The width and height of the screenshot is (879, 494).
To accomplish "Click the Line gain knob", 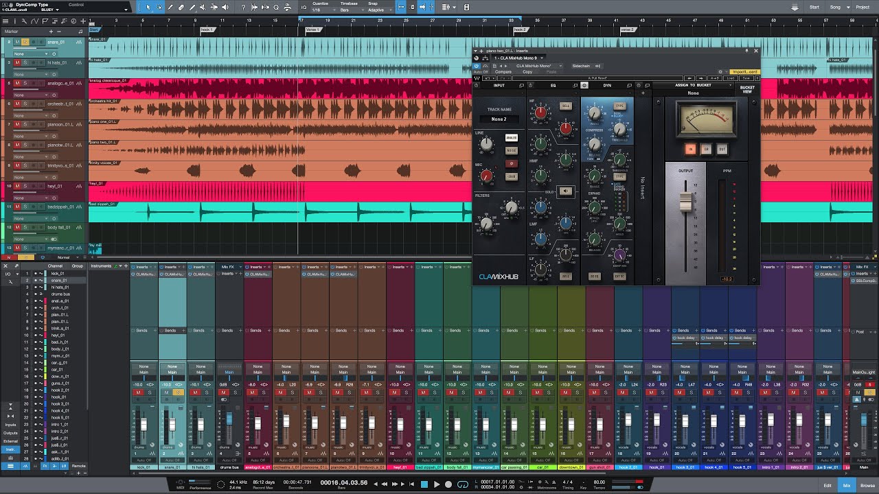I will (486, 144).
